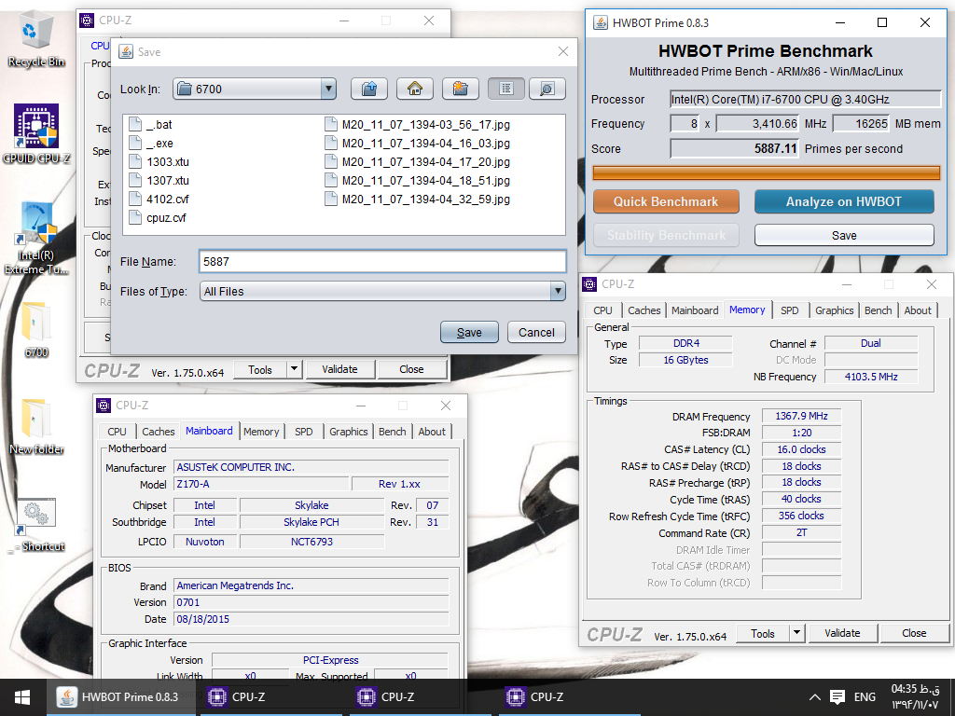The image size is (955, 716).
Task: Open CPU tab in Mainboard CPU-Z window
Action: pos(117,432)
